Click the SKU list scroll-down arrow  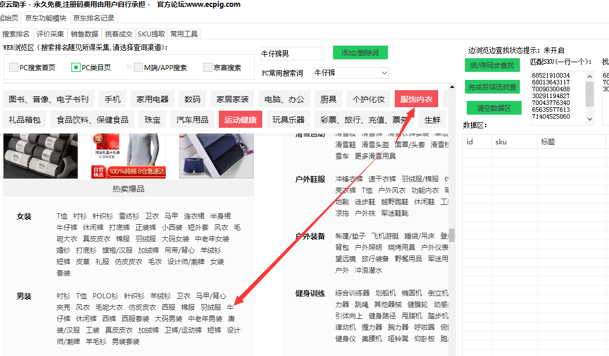(590, 119)
